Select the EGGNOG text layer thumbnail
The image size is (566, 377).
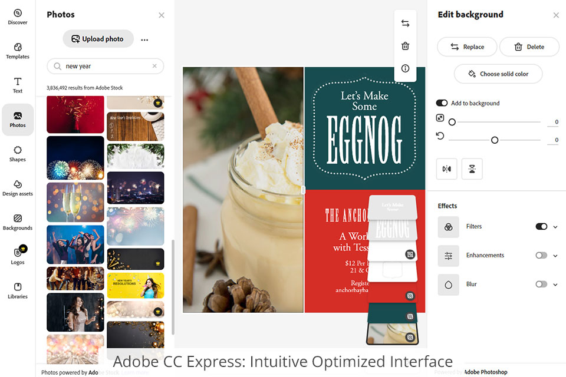(x=393, y=230)
